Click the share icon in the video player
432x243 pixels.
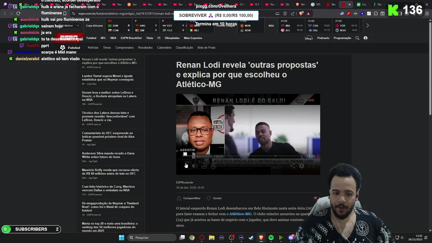click(x=292, y=166)
